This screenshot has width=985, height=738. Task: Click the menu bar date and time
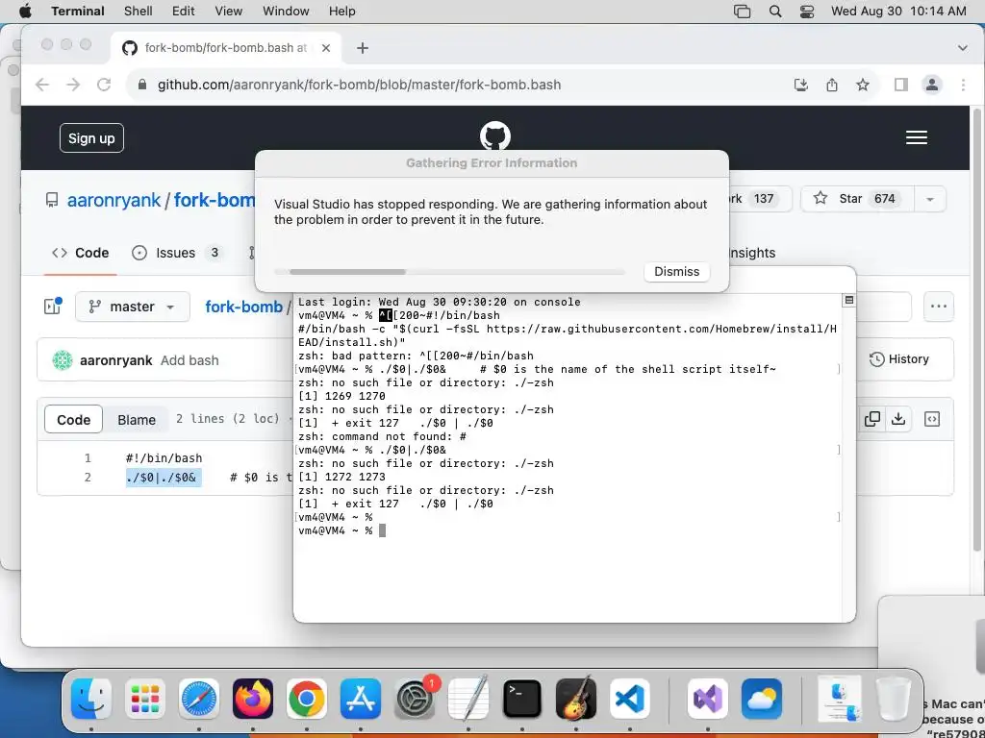[x=899, y=12]
